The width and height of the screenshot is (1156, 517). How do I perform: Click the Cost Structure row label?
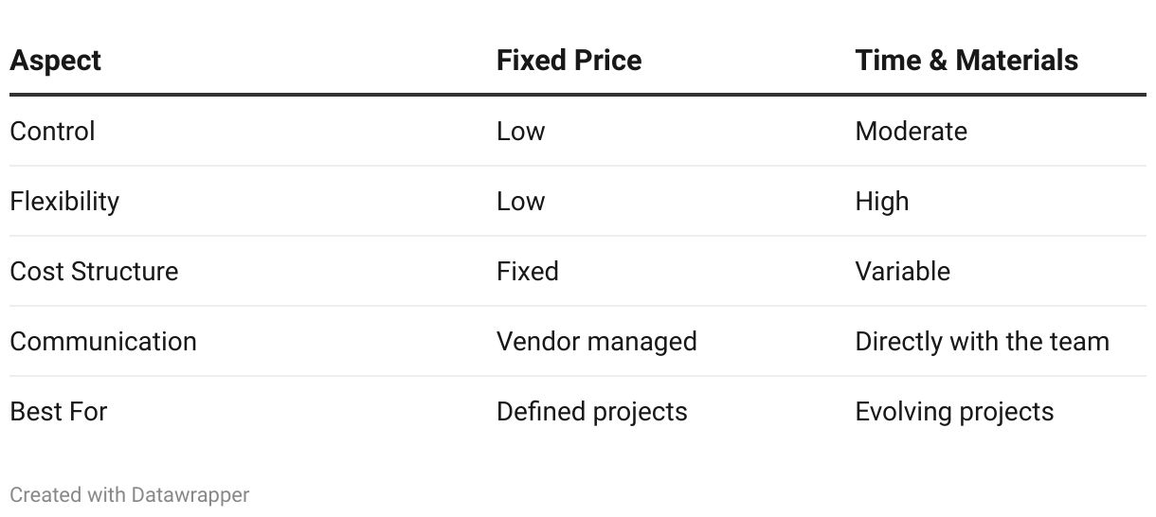pos(94,271)
